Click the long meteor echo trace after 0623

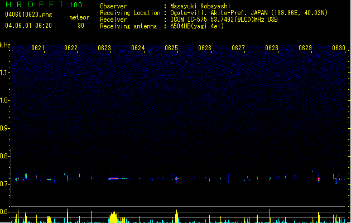118,178
